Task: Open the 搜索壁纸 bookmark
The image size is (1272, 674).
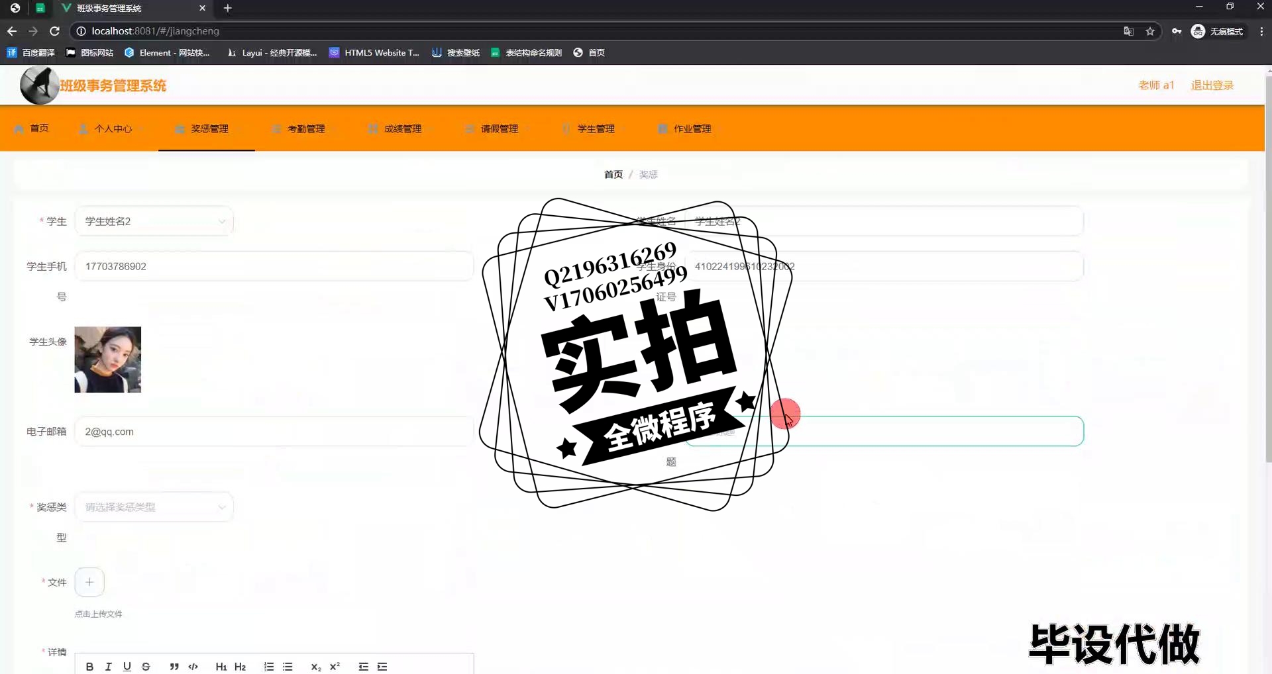Action: pyautogui.click(x=456, y=52)
